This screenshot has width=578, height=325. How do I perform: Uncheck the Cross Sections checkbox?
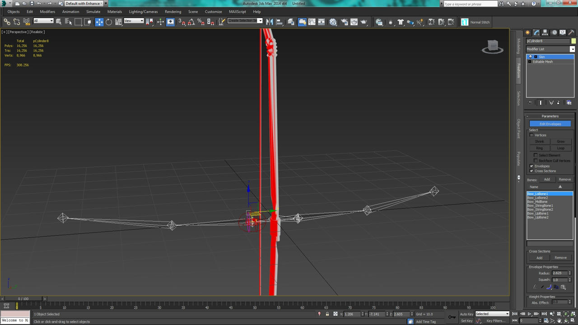pyautogui.click(x=531, y=171)
